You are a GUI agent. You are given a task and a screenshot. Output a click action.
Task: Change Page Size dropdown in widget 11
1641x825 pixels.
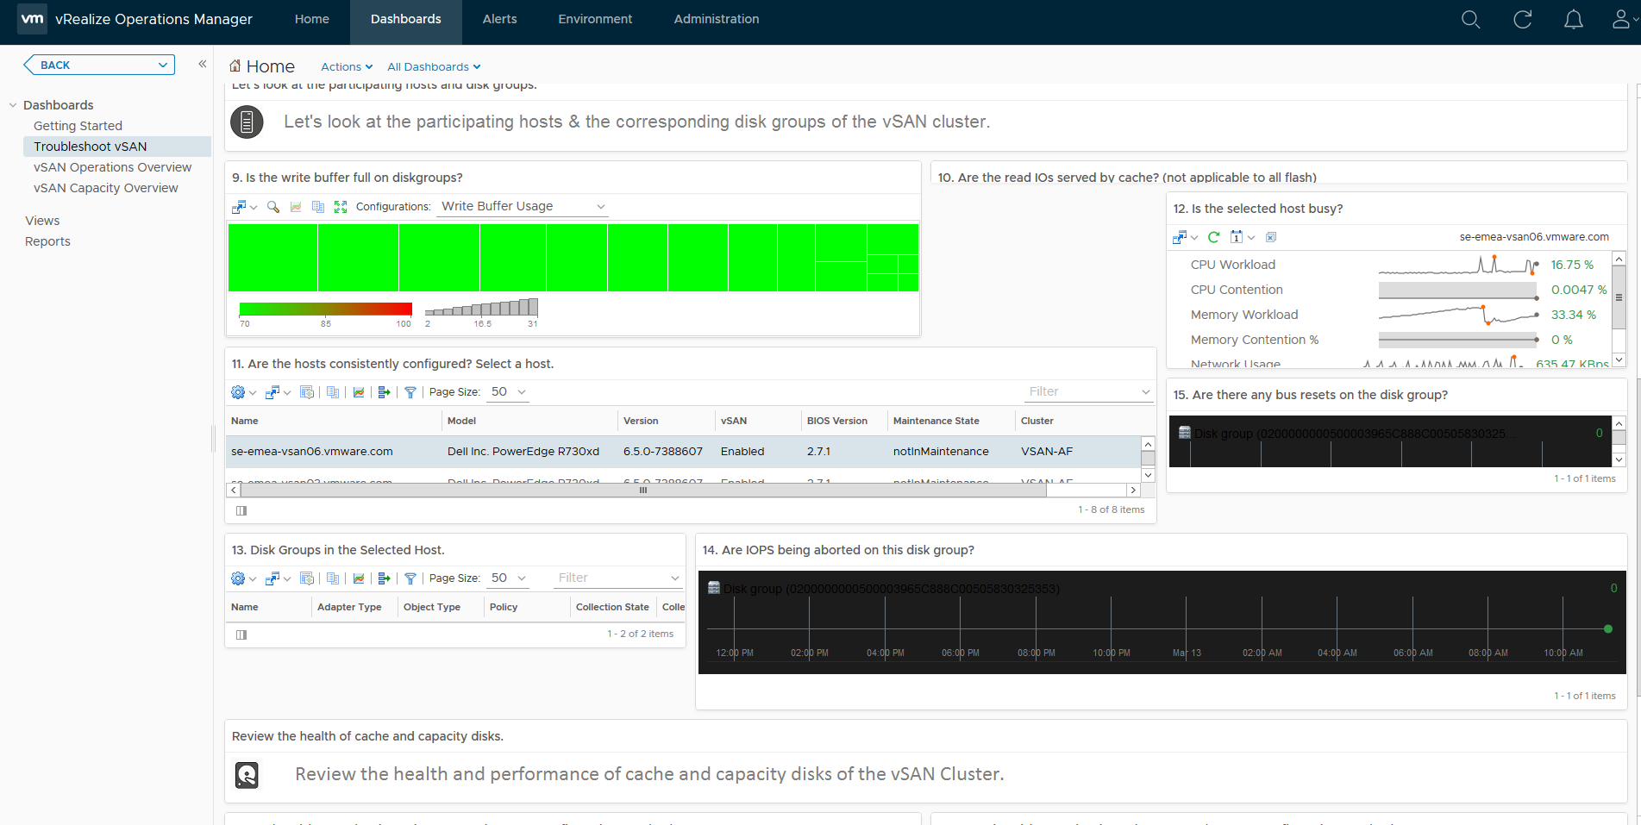(508, 392)
